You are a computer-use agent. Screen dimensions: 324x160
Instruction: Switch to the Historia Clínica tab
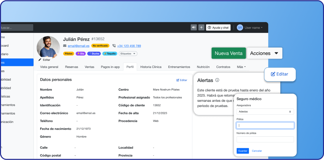151,67
